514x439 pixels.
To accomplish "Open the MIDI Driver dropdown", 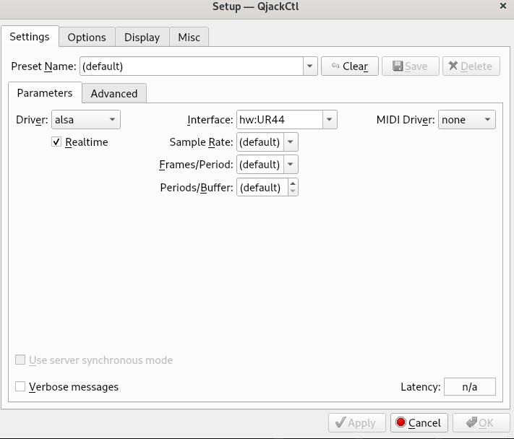I will [x=467, y=119].
